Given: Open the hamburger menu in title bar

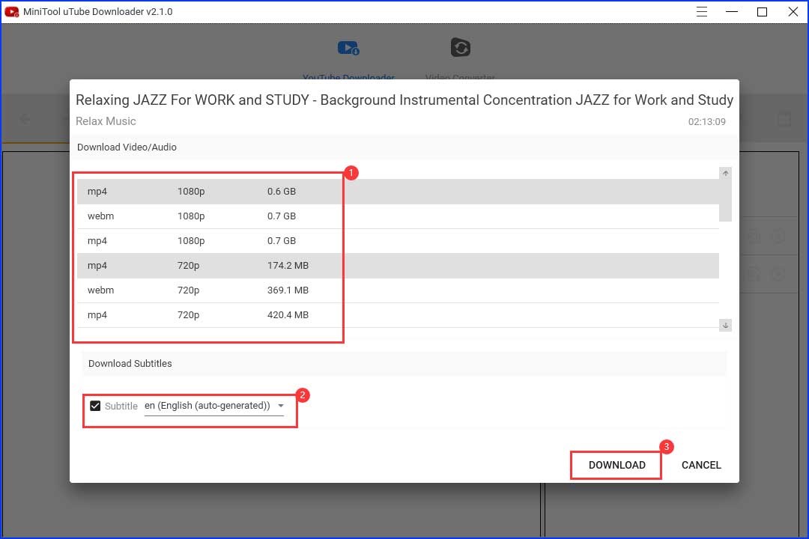Looking at the screenshot, I should 702,11.
